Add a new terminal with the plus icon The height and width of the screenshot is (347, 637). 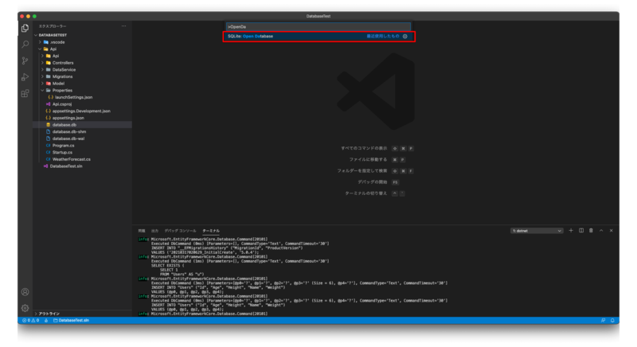(x=571, y=231)
